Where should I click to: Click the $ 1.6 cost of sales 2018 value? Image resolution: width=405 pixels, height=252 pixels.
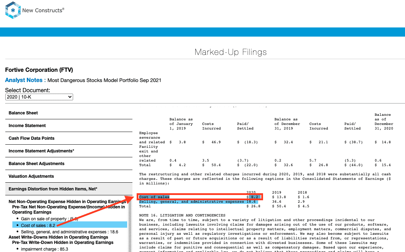304,197
